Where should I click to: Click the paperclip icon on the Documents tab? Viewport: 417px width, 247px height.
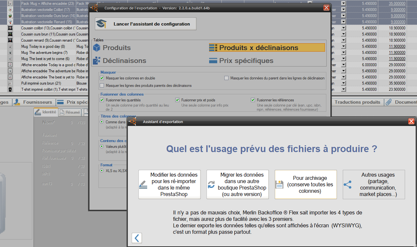point(389,102)
